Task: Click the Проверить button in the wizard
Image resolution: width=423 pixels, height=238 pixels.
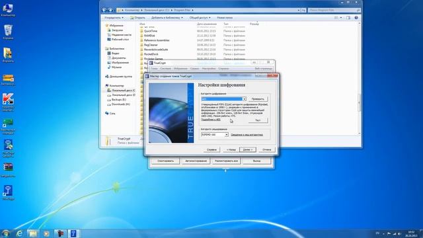Action: tap(258, 99)
